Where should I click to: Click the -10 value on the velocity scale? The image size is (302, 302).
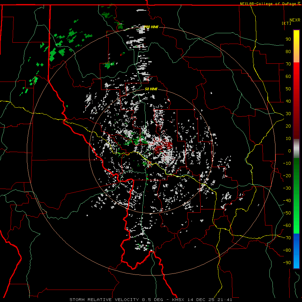pos(287,163)
